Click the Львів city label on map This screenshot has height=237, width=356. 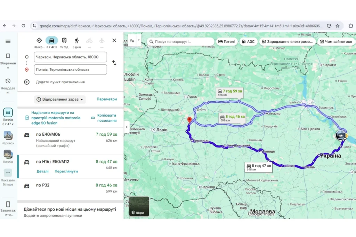pos(162,130)
